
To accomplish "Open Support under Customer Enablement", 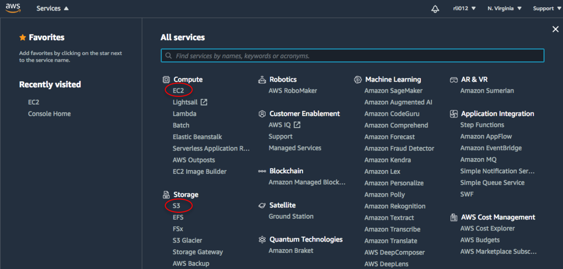I will pyautogui.click(x=280, y=136).
